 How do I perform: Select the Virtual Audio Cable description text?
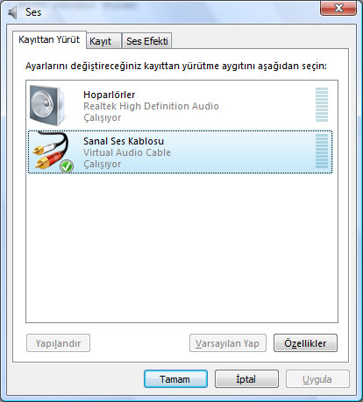pos(127,152)
